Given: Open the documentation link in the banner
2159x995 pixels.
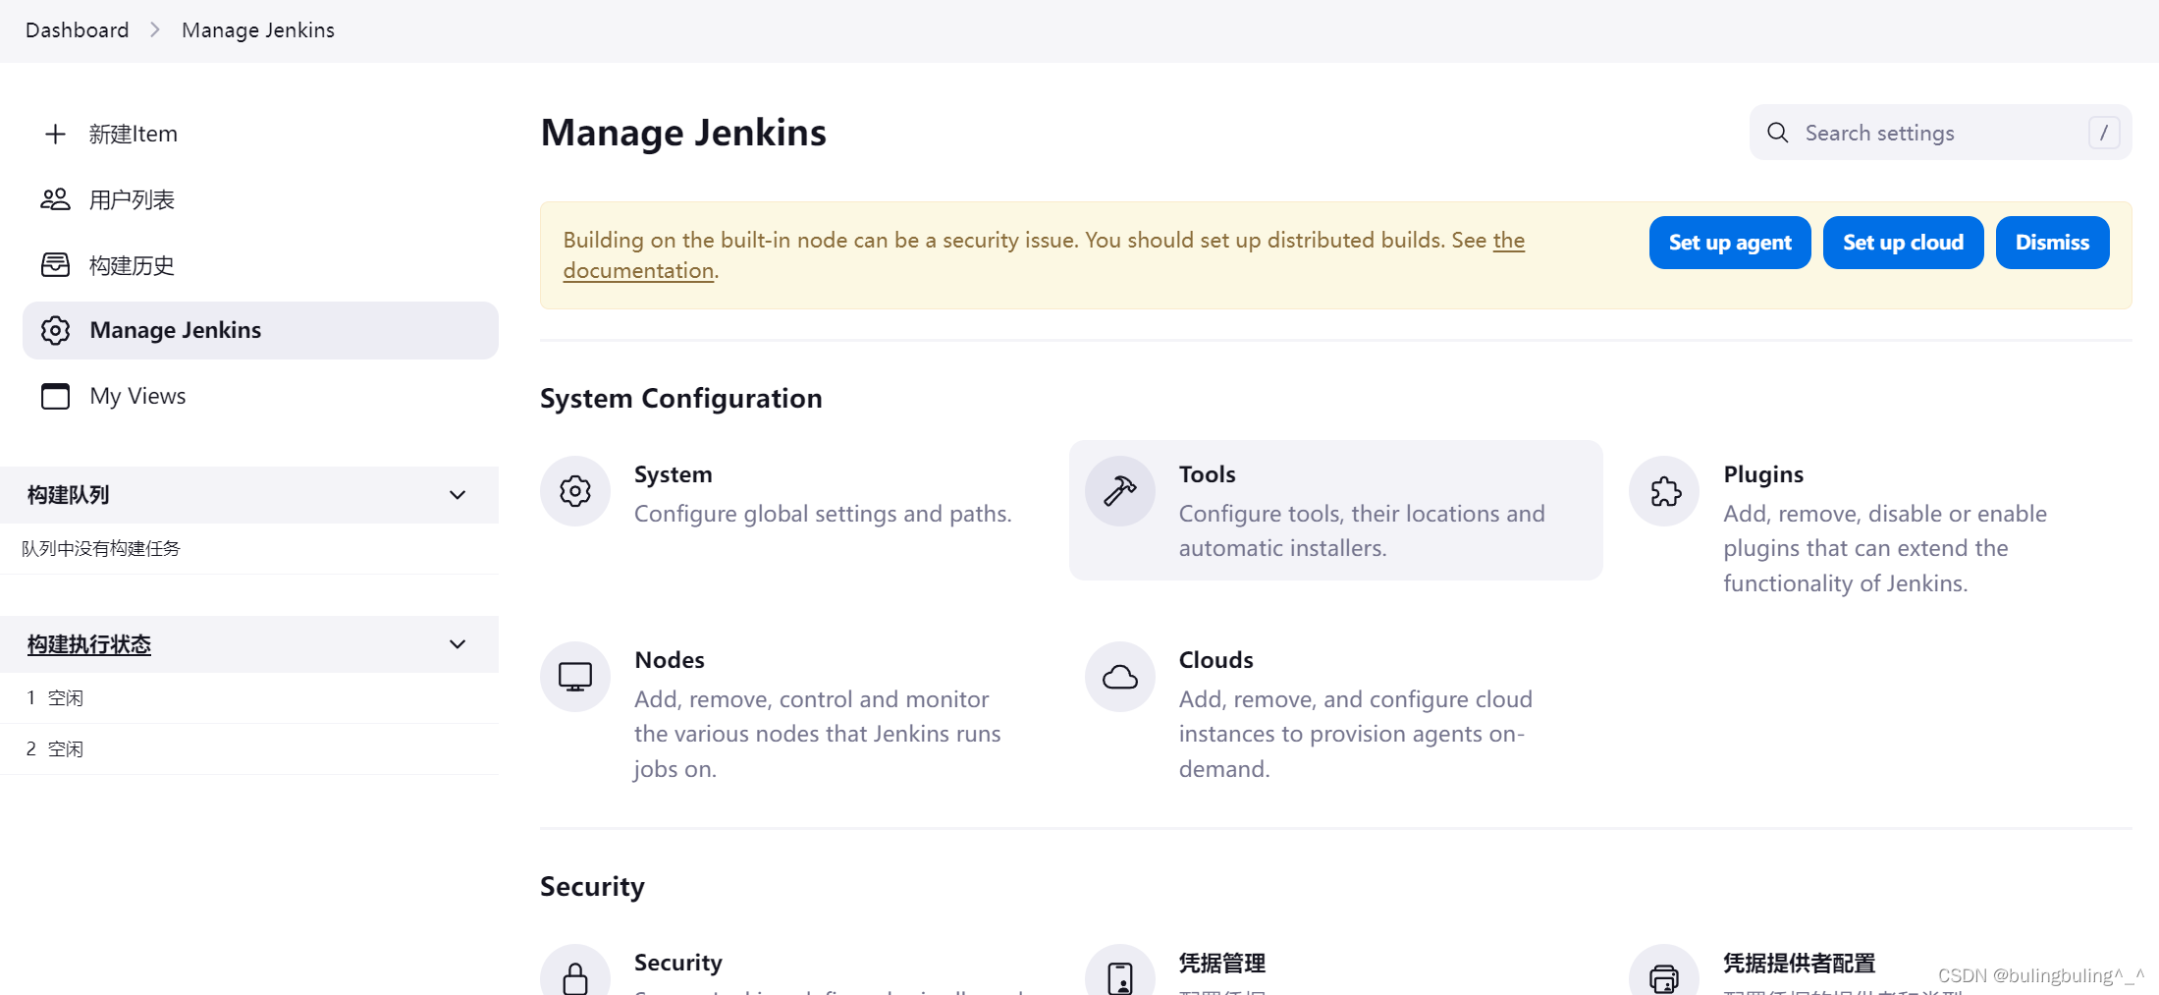Looking at the screenshot, I should (638, 271).
